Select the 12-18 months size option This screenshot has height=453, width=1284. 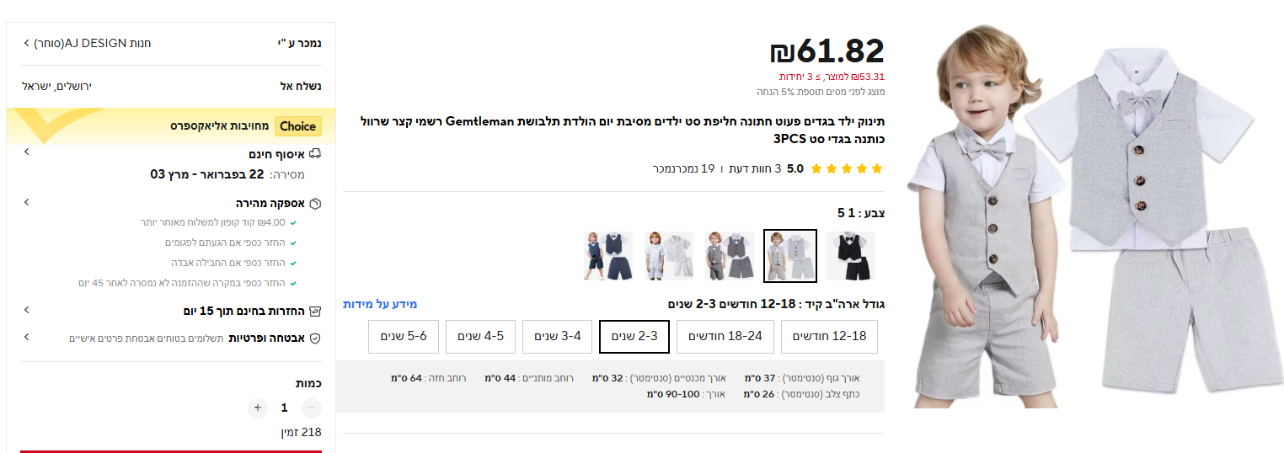pyautogui.click(x=829, y=337)
